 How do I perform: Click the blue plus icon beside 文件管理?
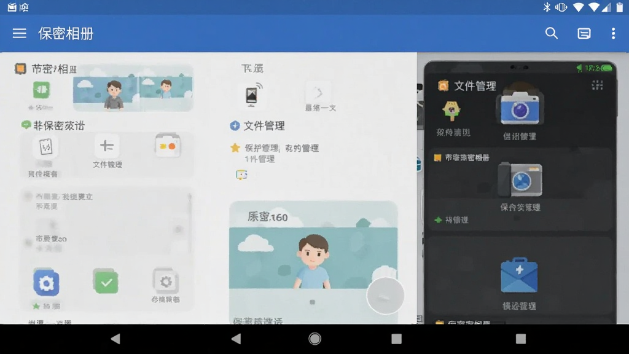[235, 125]
